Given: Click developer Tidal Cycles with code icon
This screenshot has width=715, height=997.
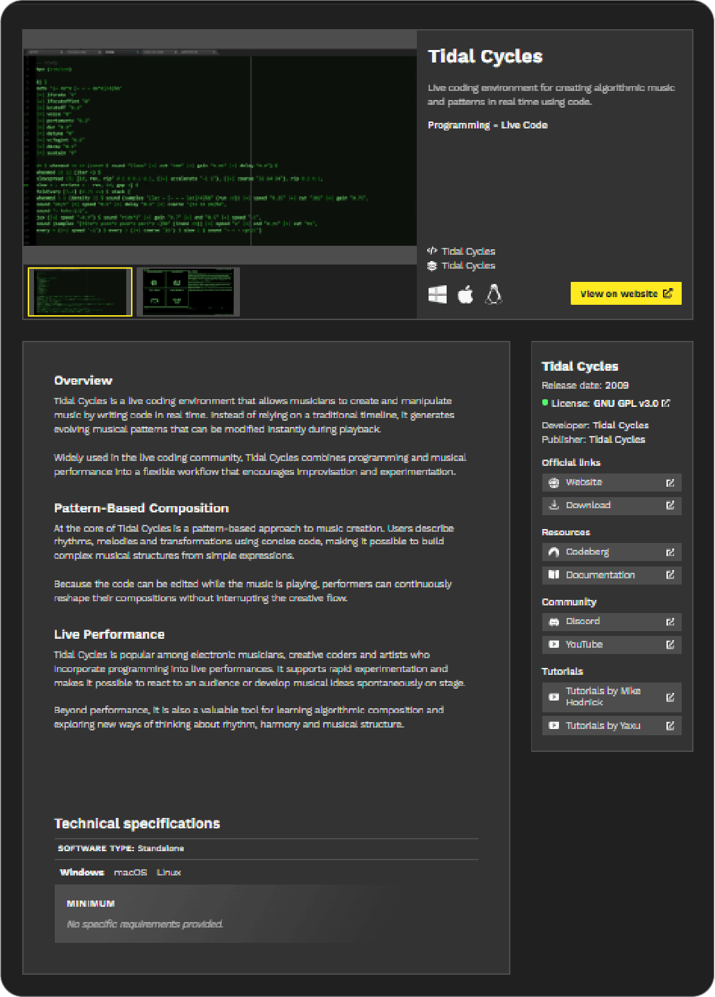Looking at the screenshot, I should click(x=462, y=251).
